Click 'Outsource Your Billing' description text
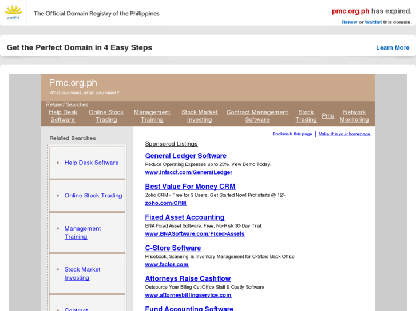 click(204, 287)
